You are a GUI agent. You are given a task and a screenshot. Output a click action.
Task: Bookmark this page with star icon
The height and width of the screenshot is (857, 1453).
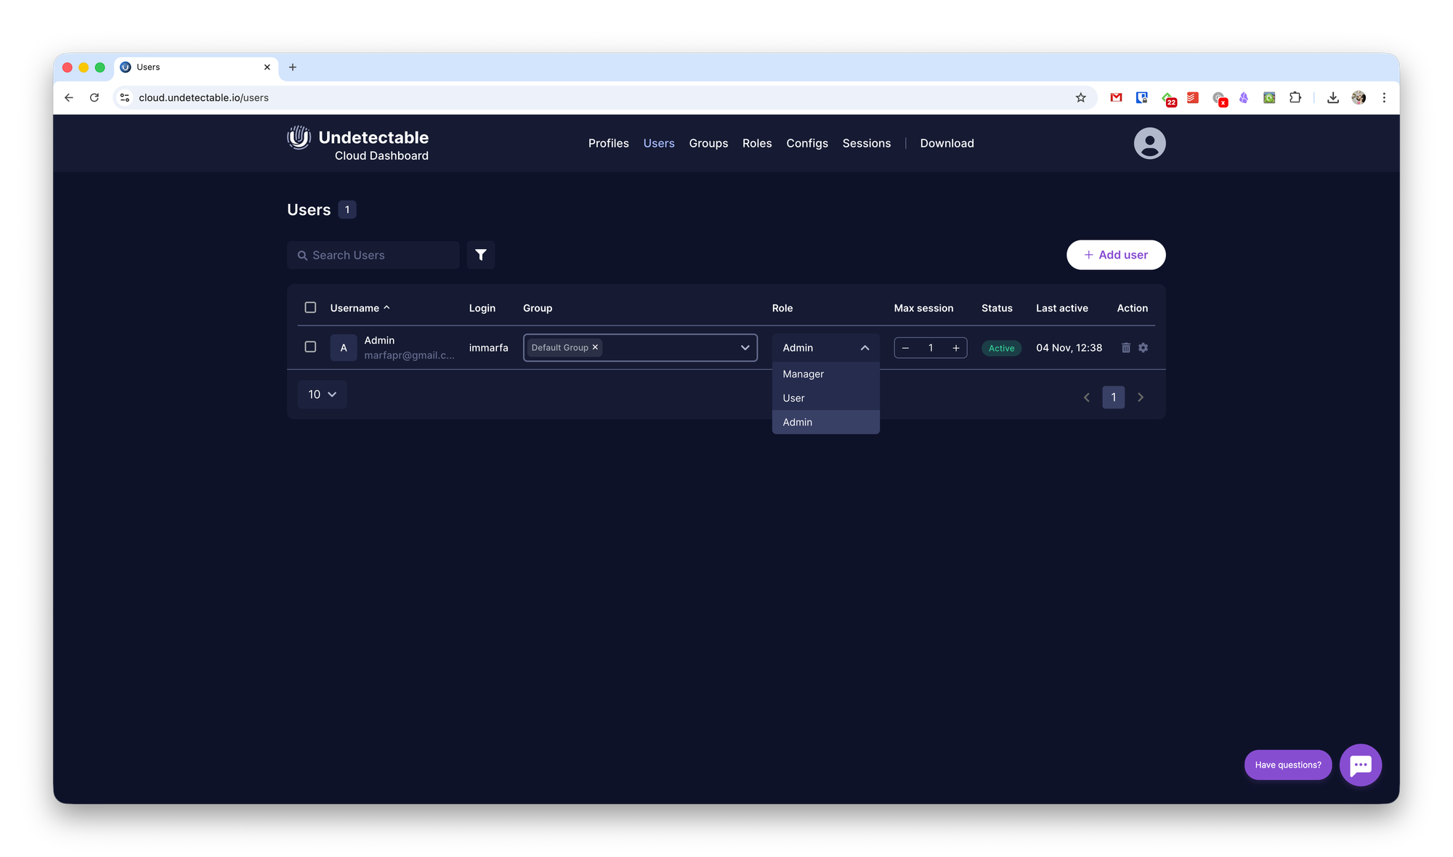(1080, 97)
